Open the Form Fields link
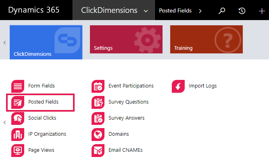Viewport: 269px width, 159px height. pos(42,86)
